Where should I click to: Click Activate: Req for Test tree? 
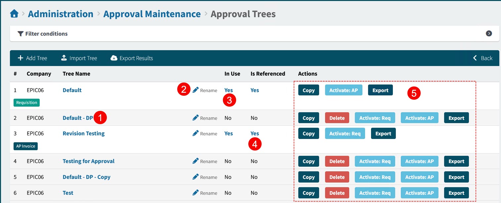(x=375, y=193)
